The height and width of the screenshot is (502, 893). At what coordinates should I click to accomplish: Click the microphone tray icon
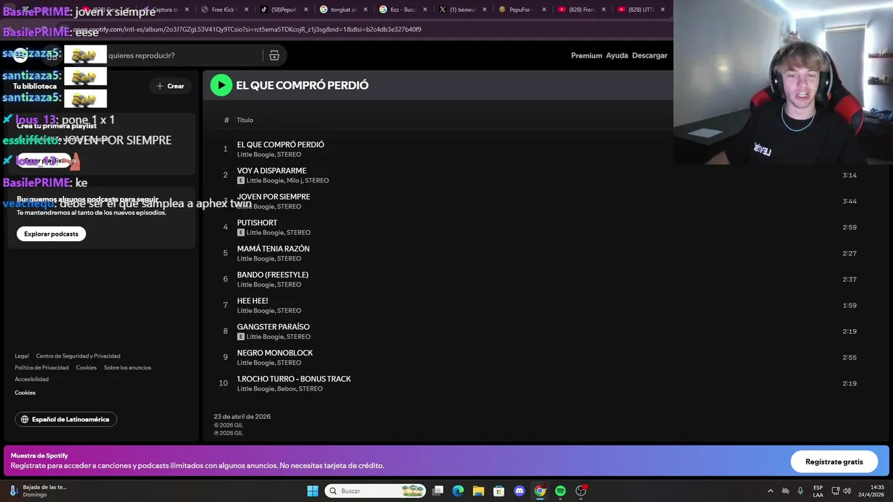click(800, 491)
